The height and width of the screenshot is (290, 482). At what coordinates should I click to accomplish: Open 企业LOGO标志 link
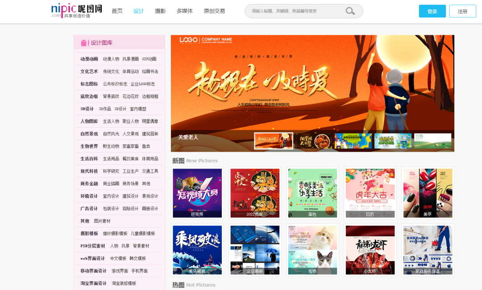click(x=143, y=84)
